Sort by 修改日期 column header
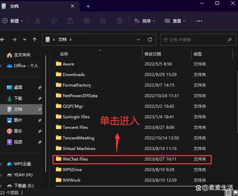This screenshot has width=238, height=196. point(153,54)
